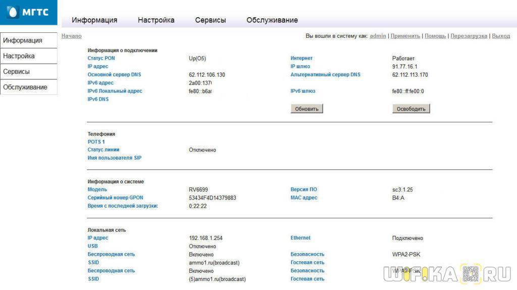
Task: Open the Информация top menu
Action: pyautogui.click(x=94, y=20)
